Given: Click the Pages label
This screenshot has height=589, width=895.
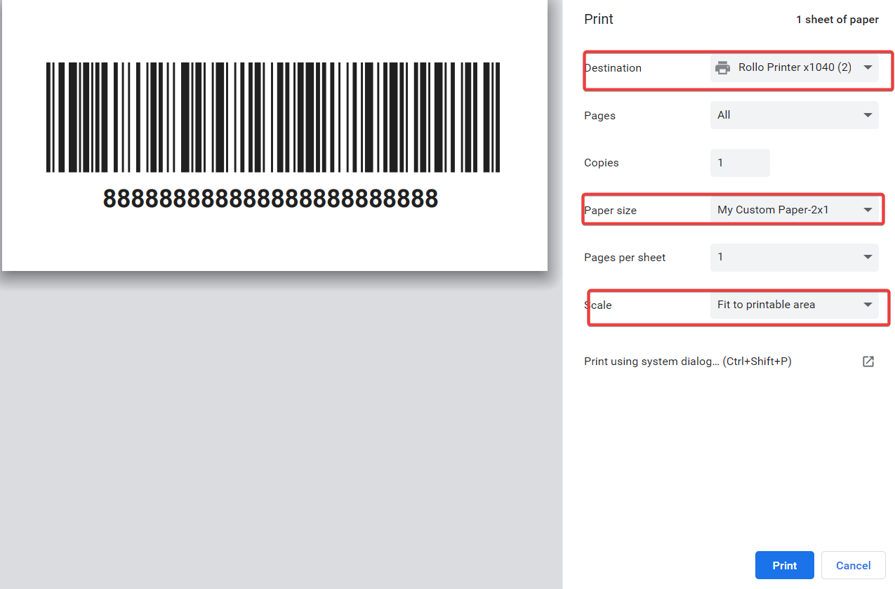Looking at the screenshot, I should [x=599, y=116].
